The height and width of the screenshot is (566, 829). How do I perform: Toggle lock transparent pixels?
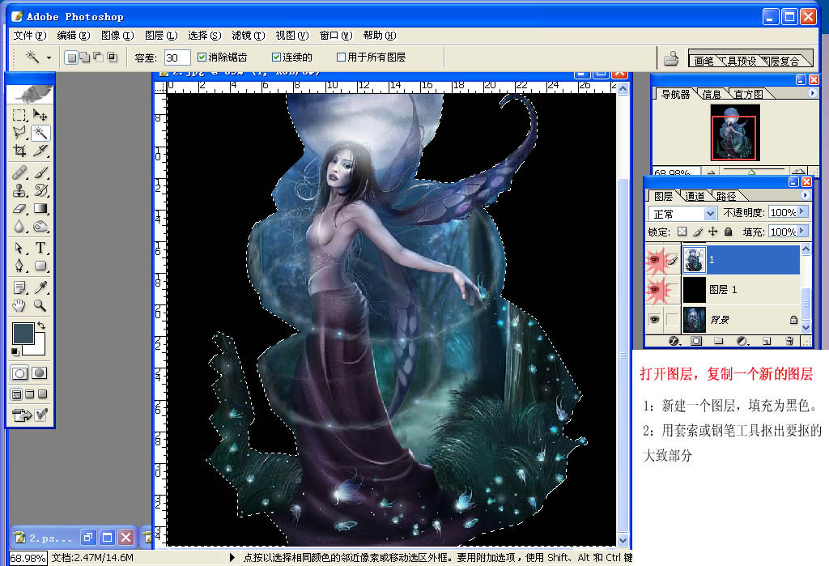[x=682, y=231]
